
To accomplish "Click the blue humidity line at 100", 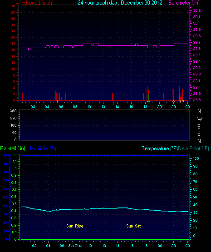I will [104, 155].
